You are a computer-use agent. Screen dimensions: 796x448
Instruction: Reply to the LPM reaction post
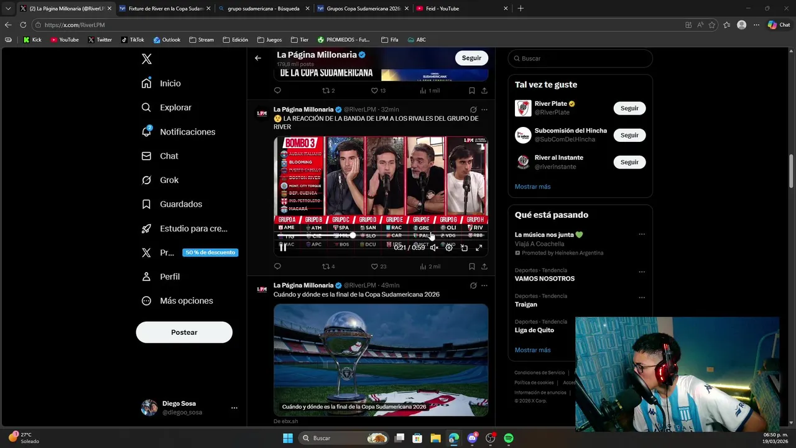point(277,266)
